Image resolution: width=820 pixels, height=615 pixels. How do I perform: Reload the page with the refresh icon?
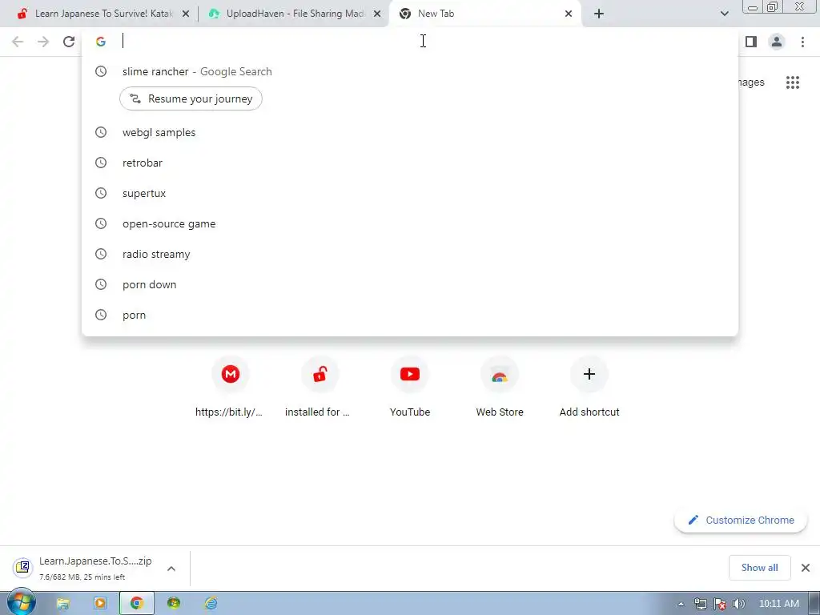pyautogui.click(x=69, y=42)
